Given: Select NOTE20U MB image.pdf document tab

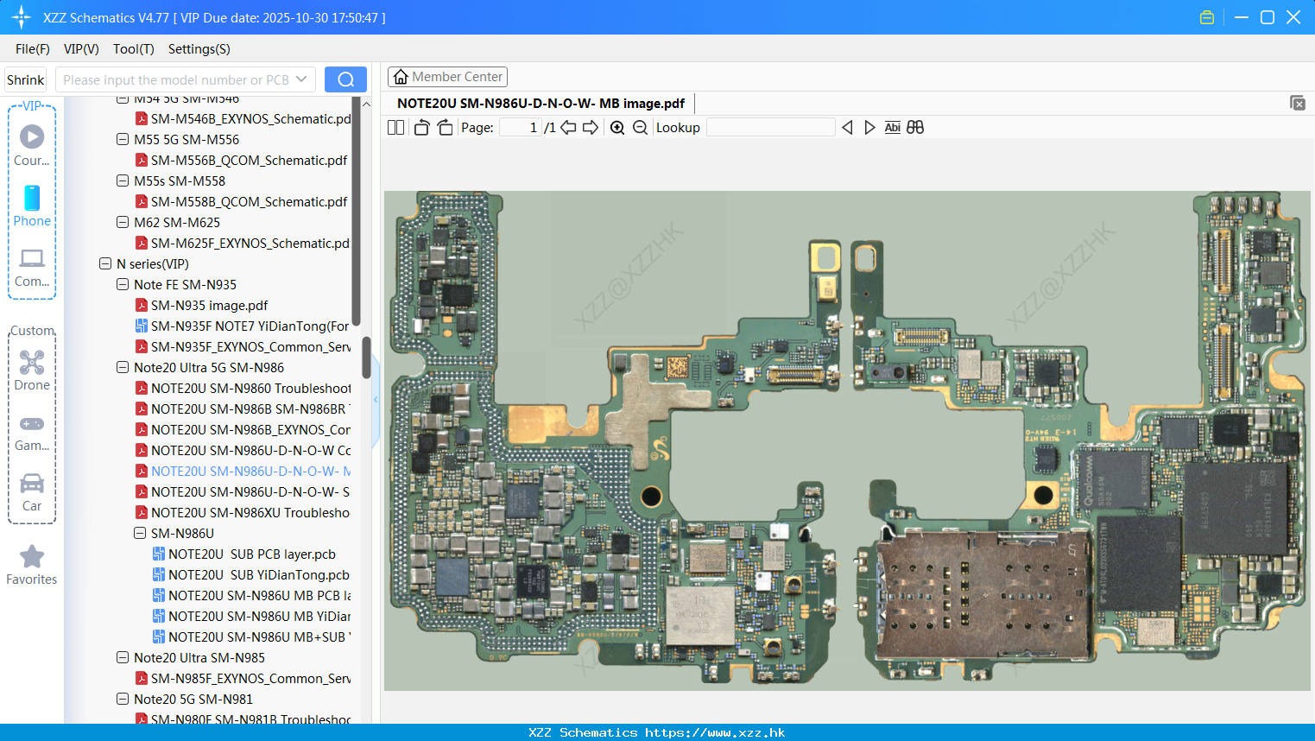Looking at the screenshot, I should (x=541, y=104).
